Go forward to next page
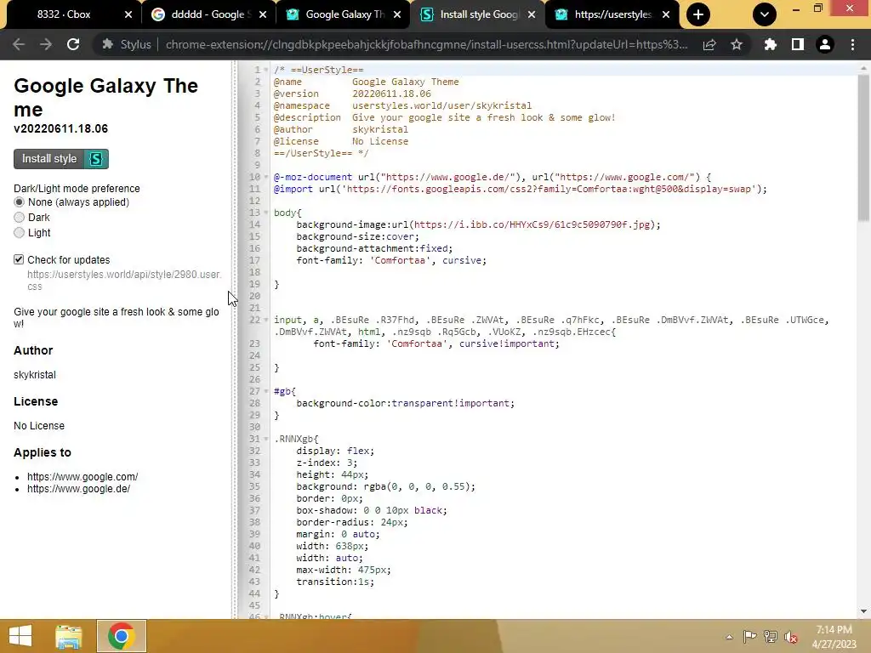 (46, 44)
